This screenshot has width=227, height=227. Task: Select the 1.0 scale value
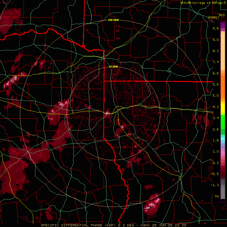coord(216,152)
